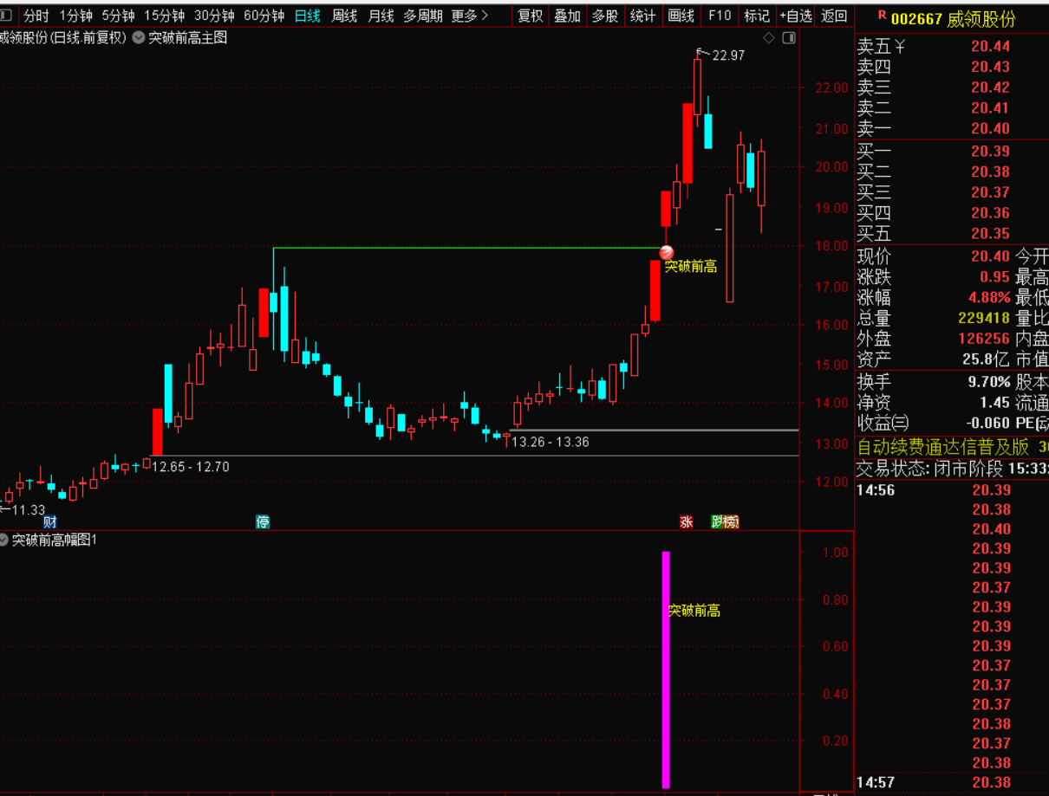Add stock via the +自选 button
This screenshot has height=796, width=1049.
pos(795,16)
